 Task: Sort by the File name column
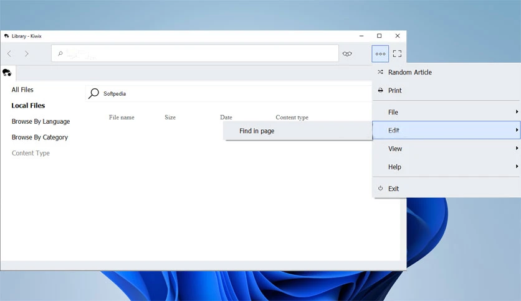point(122,118)
